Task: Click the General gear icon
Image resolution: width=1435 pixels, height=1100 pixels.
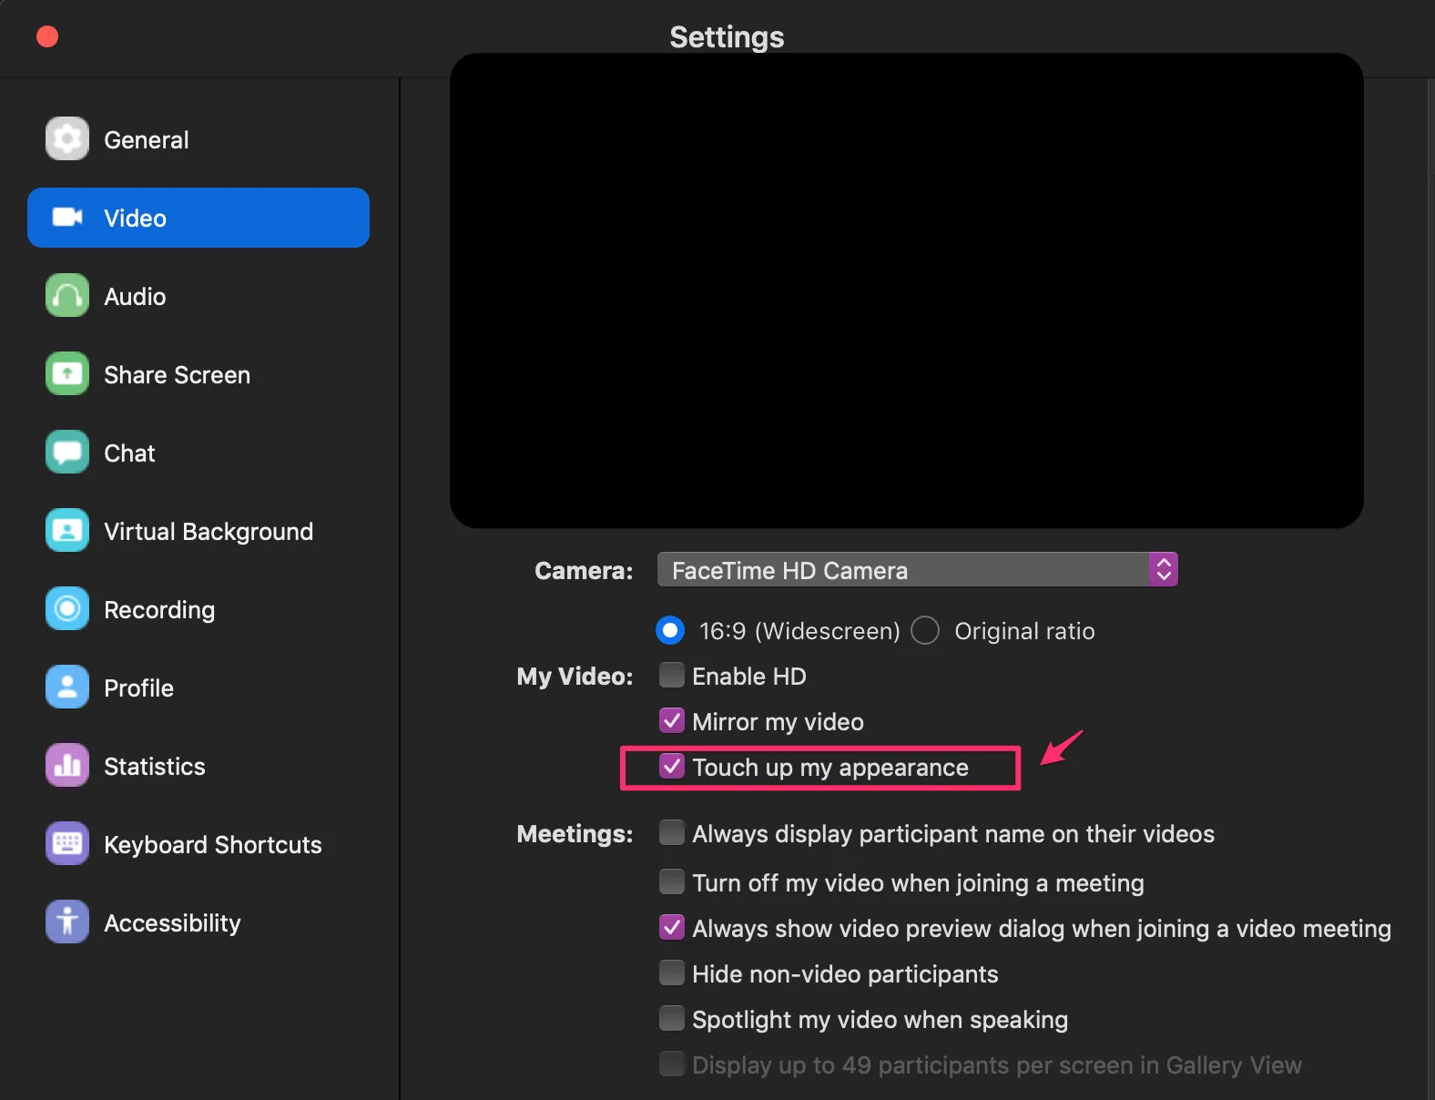Action: 67,138
